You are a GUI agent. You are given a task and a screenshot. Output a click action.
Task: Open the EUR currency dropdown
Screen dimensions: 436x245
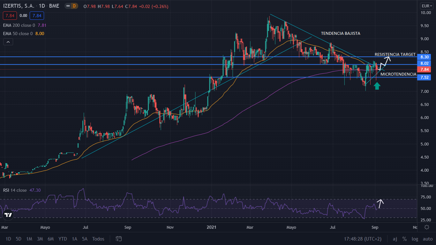click(x=426, y=6)
